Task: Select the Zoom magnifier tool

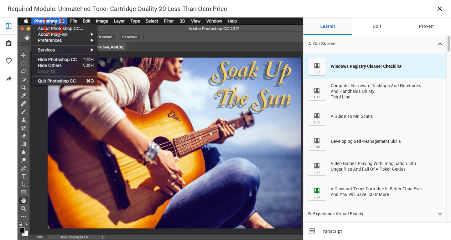Action: click(23, 208)
